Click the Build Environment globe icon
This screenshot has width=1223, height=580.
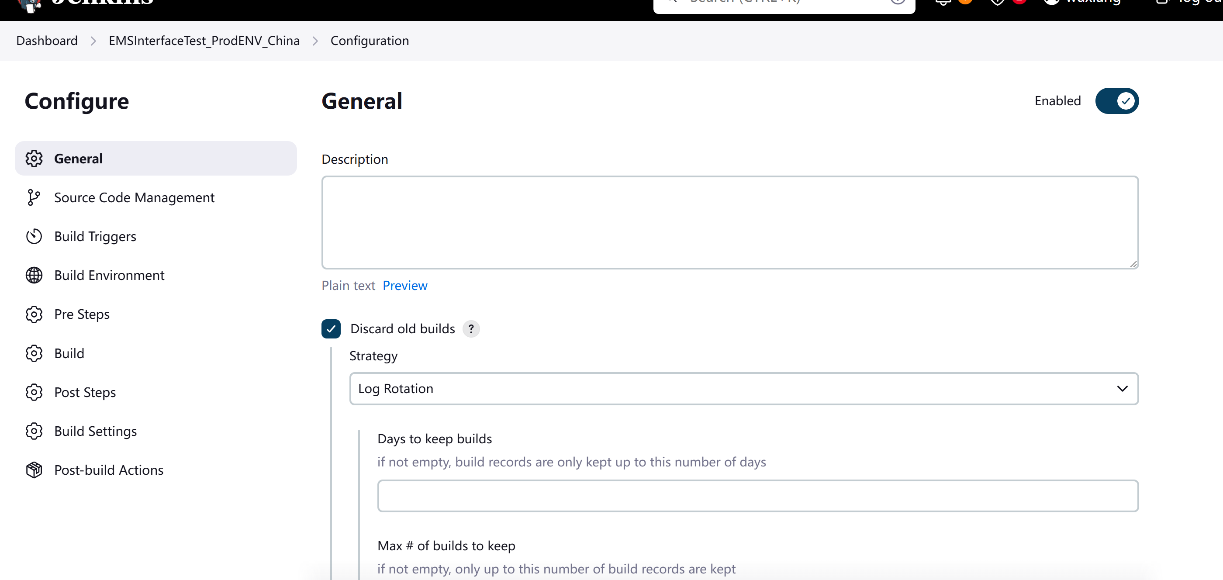click(34, 275)
